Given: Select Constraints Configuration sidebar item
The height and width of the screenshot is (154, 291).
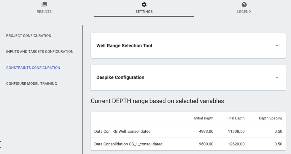Looking at the screenshot, I should pyautogui.click(x=33, y=68).
